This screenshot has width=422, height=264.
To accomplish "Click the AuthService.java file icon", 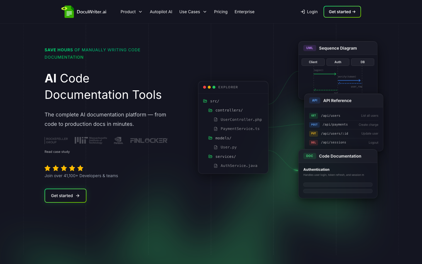I will point(216,166).
